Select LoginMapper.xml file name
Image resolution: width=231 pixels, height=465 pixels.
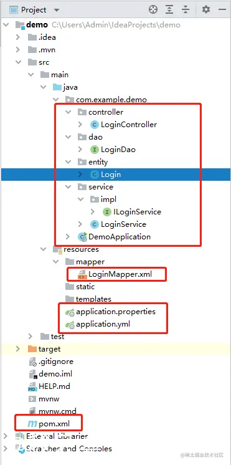point(120,274)
